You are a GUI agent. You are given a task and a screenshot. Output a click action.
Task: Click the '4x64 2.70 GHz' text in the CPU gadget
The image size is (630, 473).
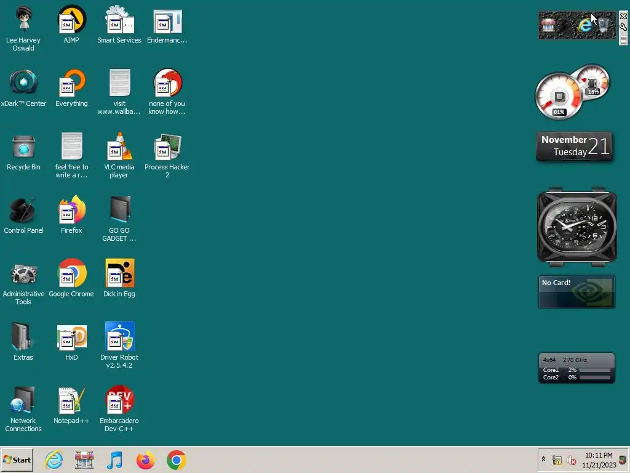click(565, 360)
